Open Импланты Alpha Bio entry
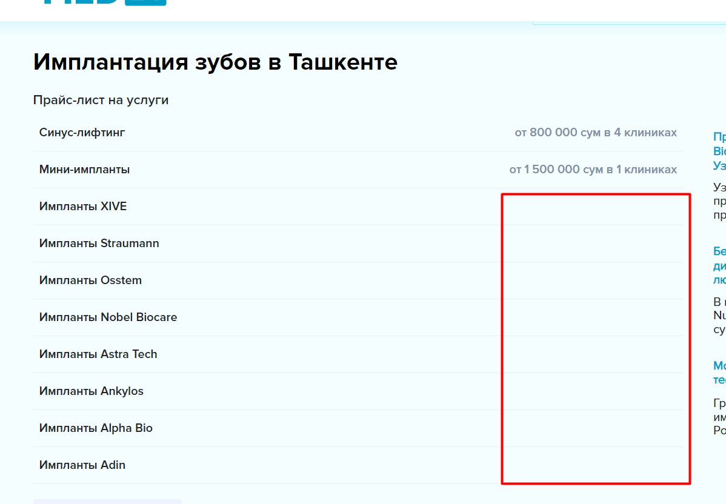This screenshot has height=504, width=726. pyautogui.click(x=358, y=429)
